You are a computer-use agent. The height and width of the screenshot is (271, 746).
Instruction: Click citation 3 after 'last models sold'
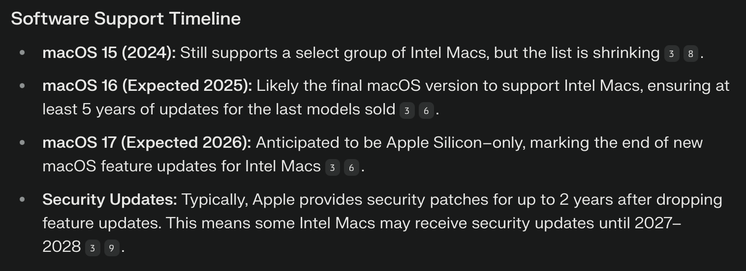pyautogui.click(x=406, y=110)
